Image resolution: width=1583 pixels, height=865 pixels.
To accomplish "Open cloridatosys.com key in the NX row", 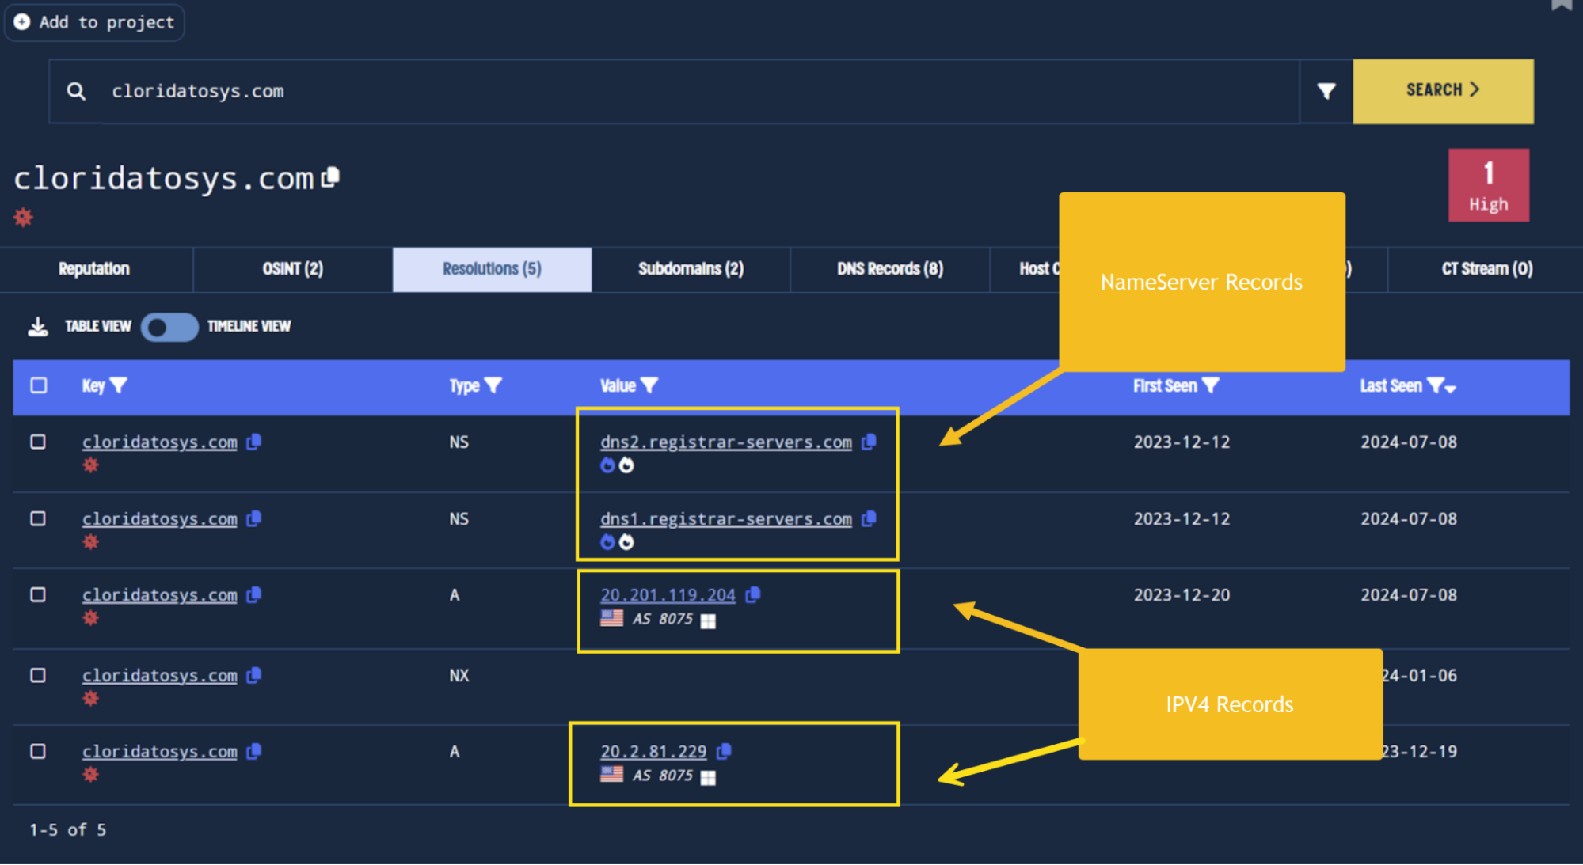I will click(x=160, y=676).
